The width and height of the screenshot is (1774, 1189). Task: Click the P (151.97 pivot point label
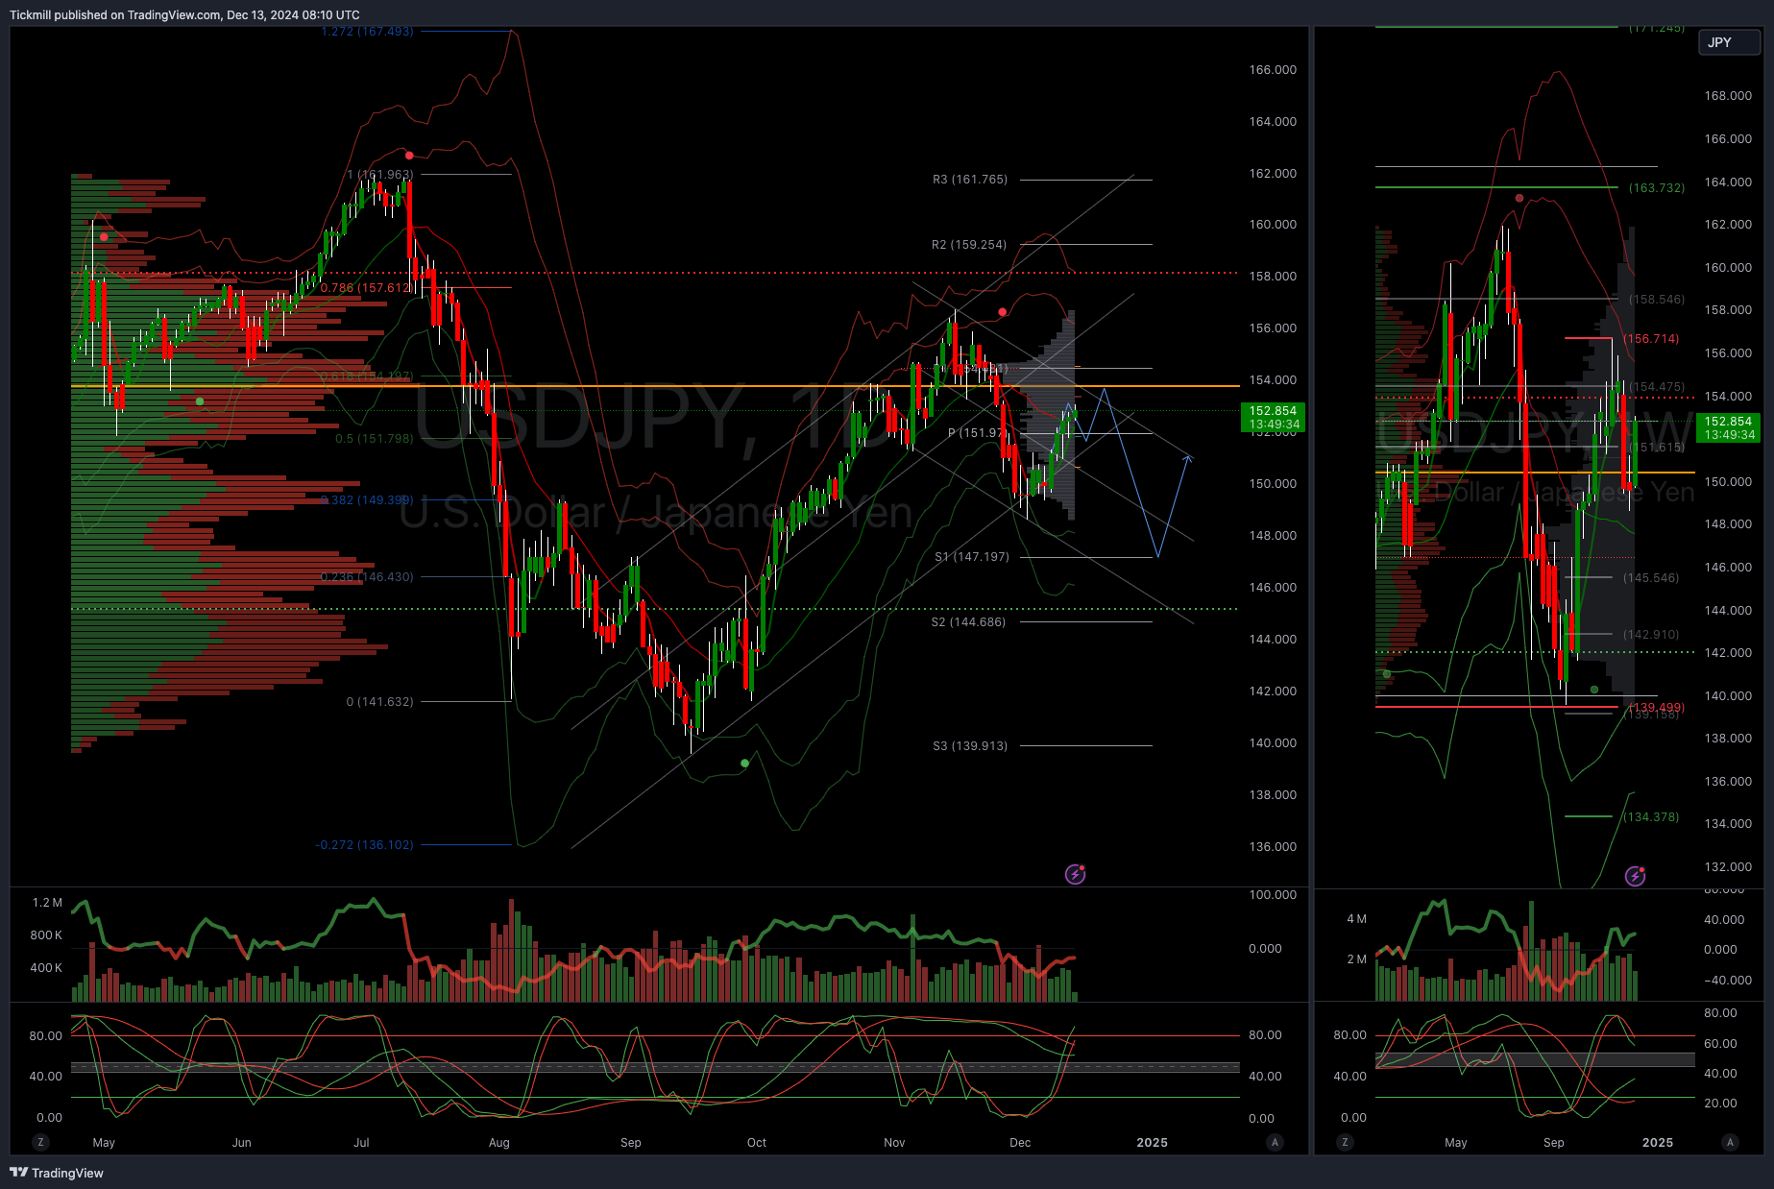977,433
